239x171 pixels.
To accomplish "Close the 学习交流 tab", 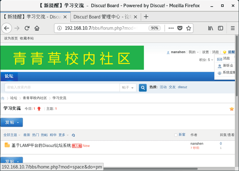I will point(65,17).
